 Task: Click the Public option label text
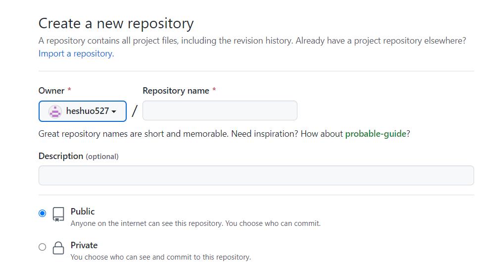pos(83,212)
